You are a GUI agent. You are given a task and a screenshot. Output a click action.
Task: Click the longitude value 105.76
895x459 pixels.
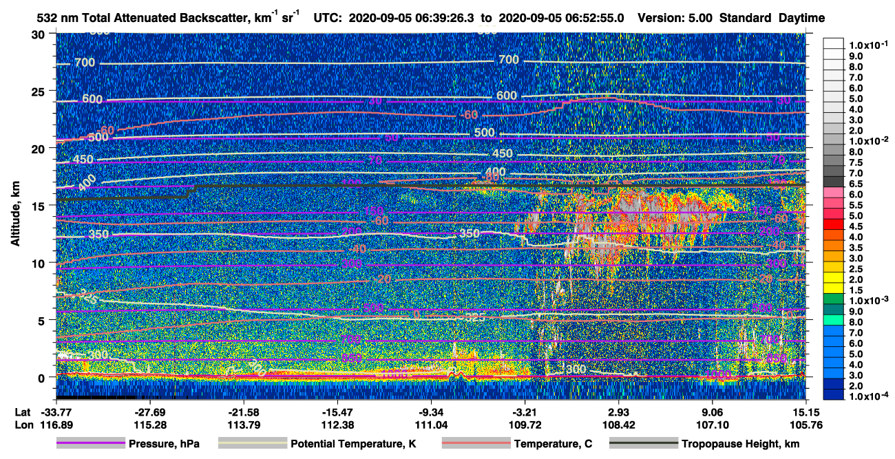[805, 425]
